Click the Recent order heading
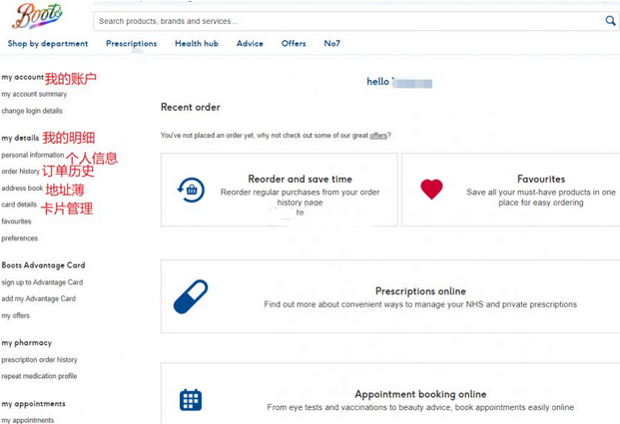The image size is (620, 424). [x=190, y=107]
